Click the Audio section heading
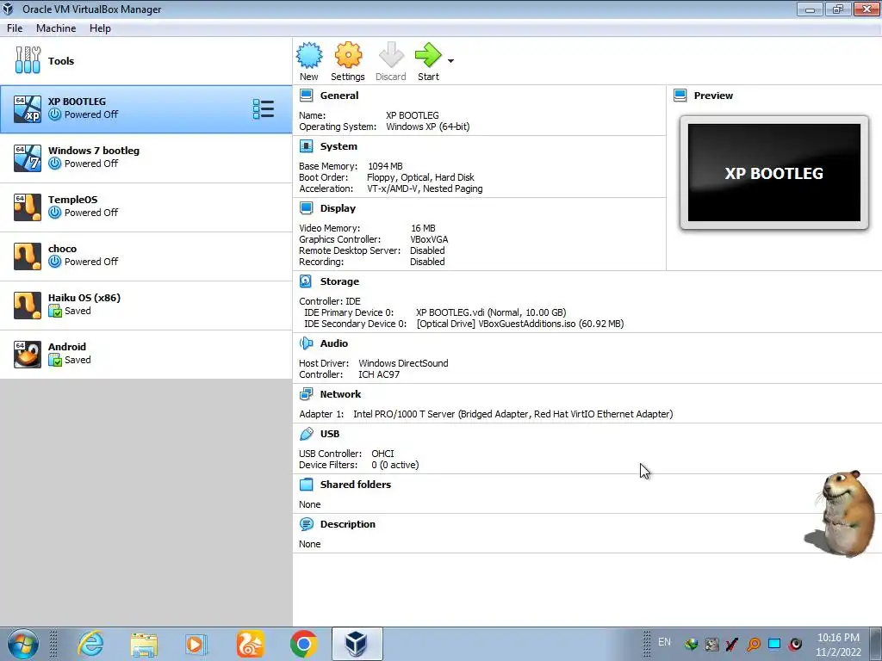882x661 pixels. (333, 343)
